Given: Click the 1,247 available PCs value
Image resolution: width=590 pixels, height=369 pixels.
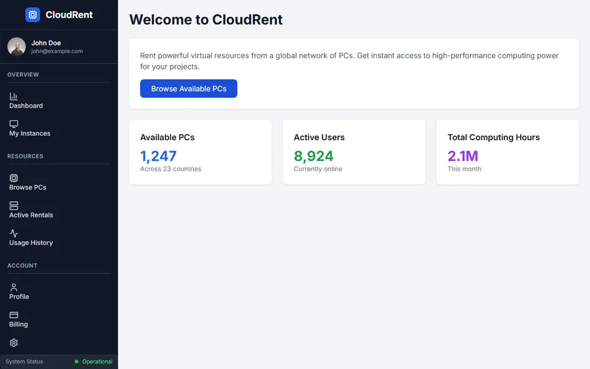Looking at the screenshot, I should coord(159,156).
